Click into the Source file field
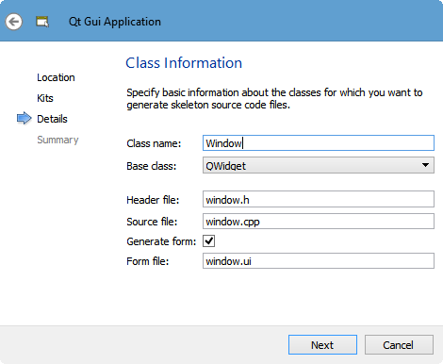Image resolution: width=443 pixels, height=364 pixels. pyautogui.click(x=319, y=222)
